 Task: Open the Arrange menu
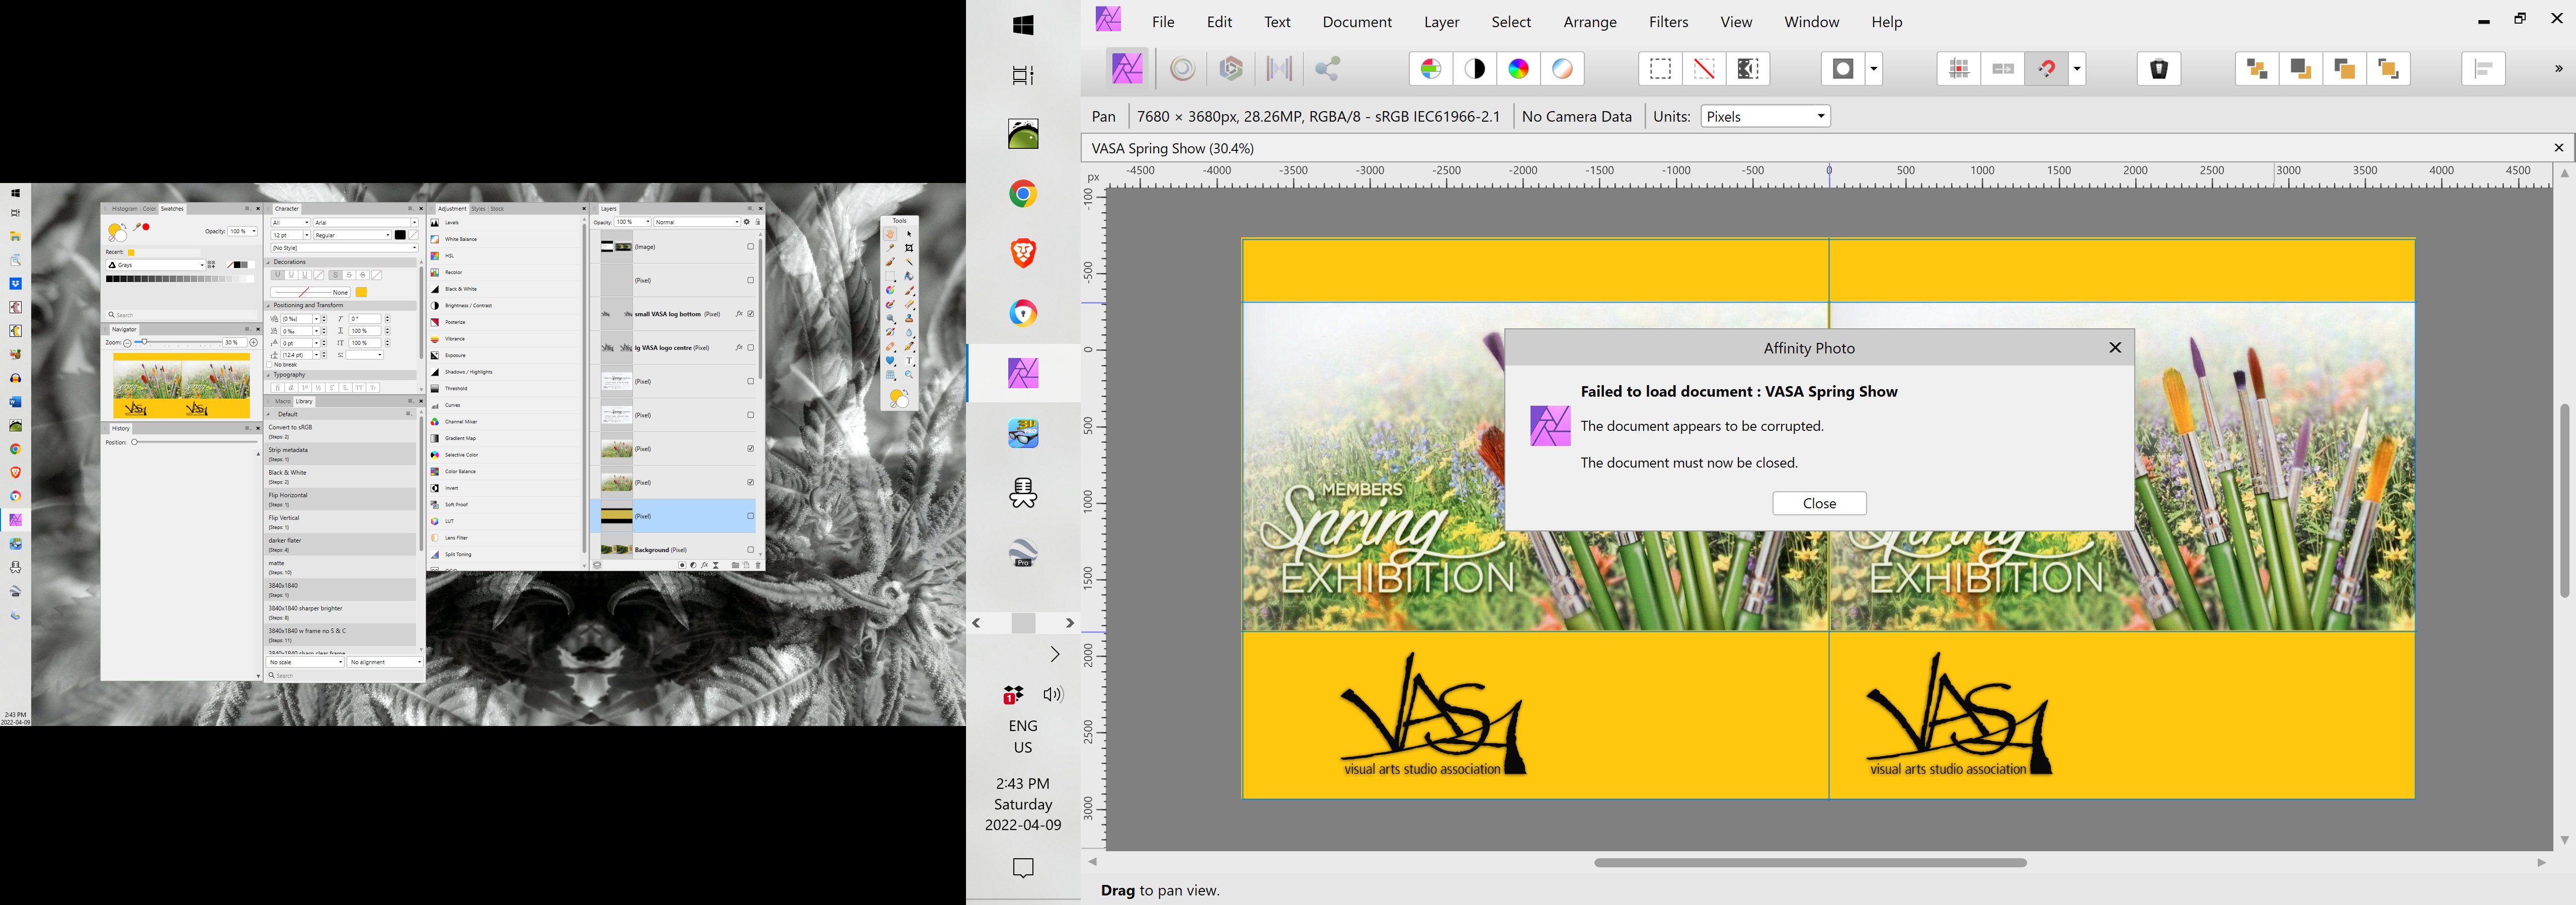click(1590, 22)
